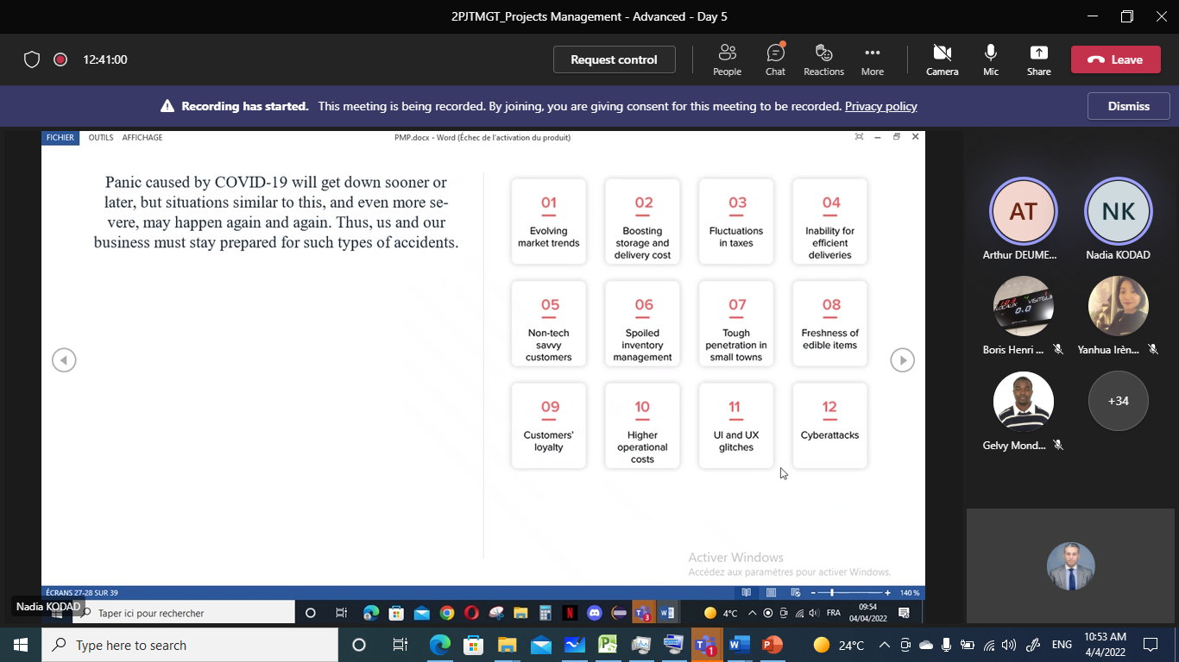Click the red recording indicator icon
Screen dimensions: 1179x662
click(x=60, y=59)
